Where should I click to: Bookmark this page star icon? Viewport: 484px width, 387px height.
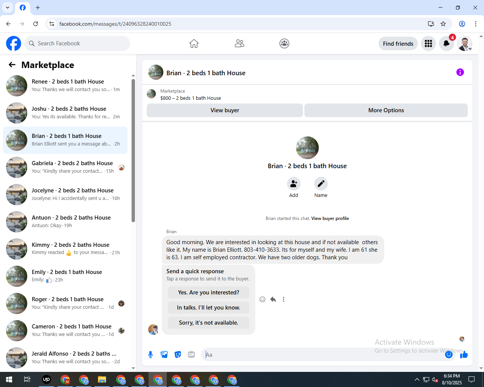(443, 24)
